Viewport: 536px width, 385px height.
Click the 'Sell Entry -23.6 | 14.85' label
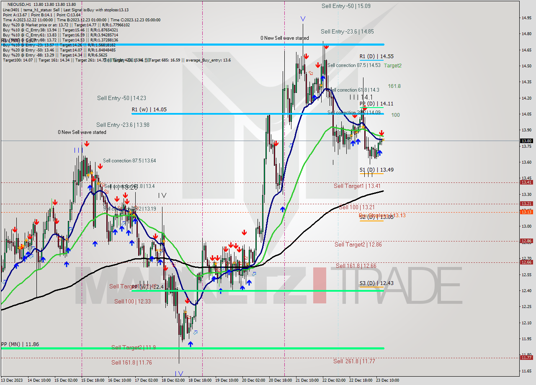(x=347, y=31)
